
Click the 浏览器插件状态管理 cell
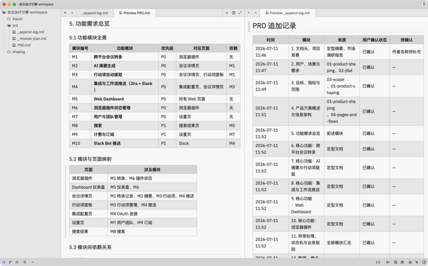pyautogui.click(x=125, y=108)
